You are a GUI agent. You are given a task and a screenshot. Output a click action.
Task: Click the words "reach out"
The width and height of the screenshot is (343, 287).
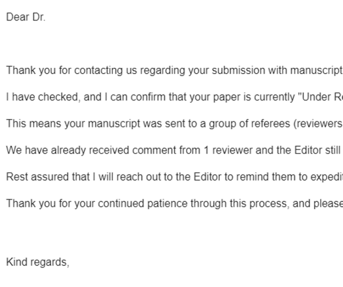(138, 177)
